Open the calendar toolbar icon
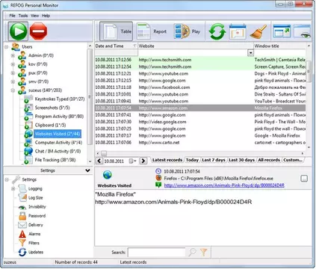The image size is (316, 269). (238, 31)
